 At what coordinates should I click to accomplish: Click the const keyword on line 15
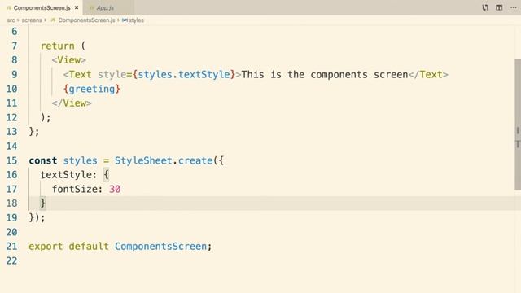[x=43, y=160]
